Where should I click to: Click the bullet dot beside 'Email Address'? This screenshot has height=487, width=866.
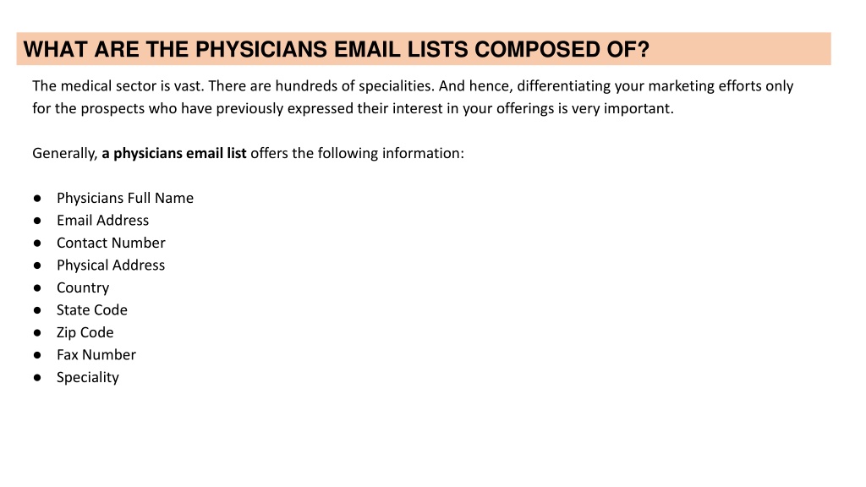pyautogui.click(x=37, y=221)
